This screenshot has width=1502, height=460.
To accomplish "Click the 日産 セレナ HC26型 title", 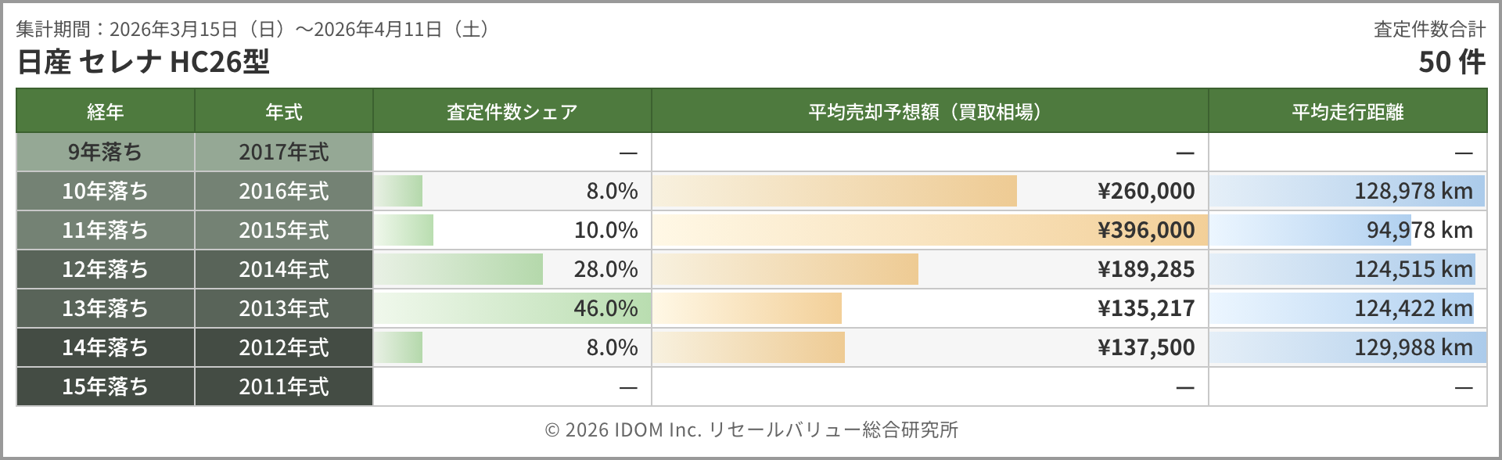I will (x=143, y=62).
